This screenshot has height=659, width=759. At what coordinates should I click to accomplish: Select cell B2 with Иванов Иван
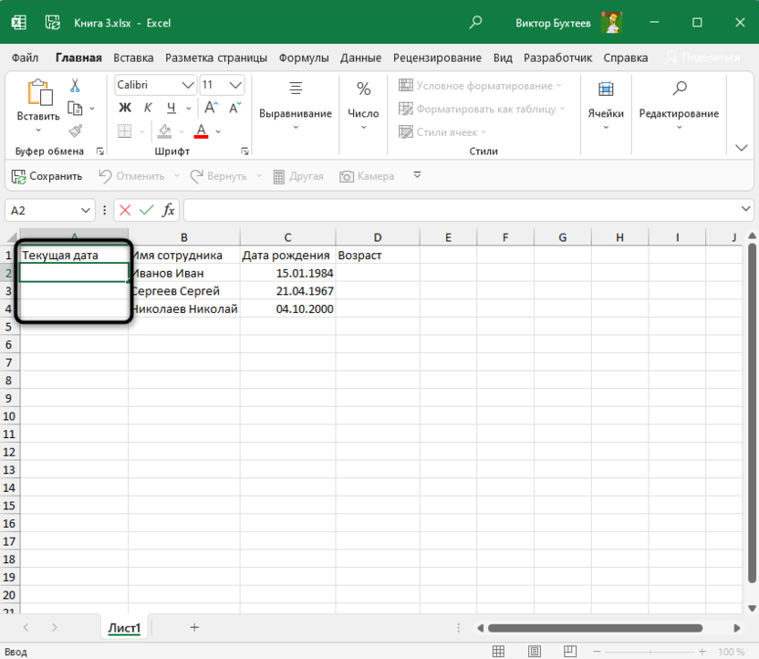[183, 273]
